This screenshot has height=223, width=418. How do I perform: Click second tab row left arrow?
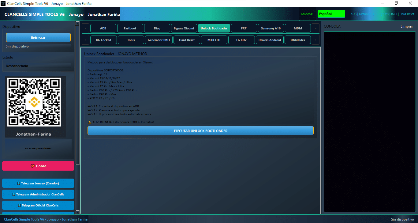[85, 40]
